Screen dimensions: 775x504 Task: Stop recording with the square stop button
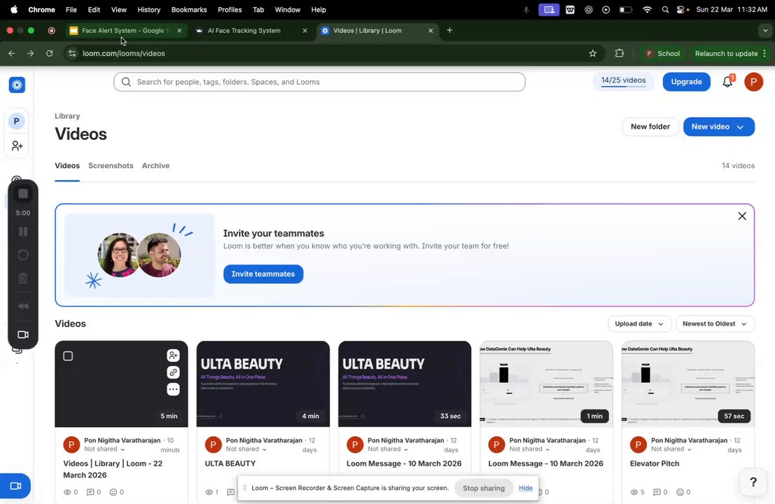click(x=22, y=194)
